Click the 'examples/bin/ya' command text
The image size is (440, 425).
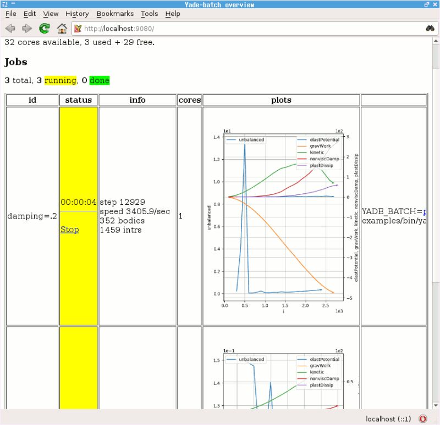tap(394, 221)
